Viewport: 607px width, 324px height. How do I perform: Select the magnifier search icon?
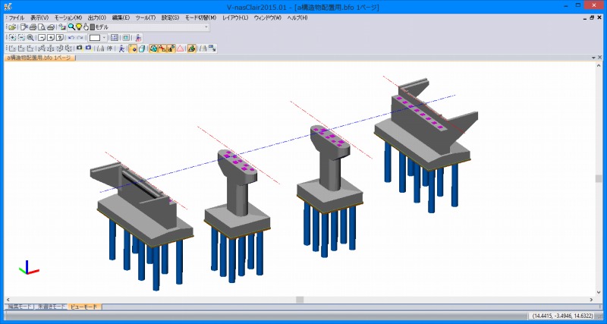pos(71,27)
